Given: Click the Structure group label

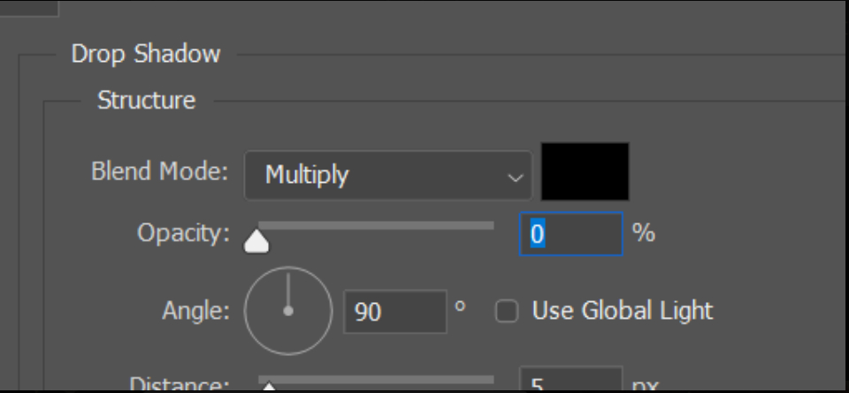Looking at the screenshot, I should click(146, 101).
